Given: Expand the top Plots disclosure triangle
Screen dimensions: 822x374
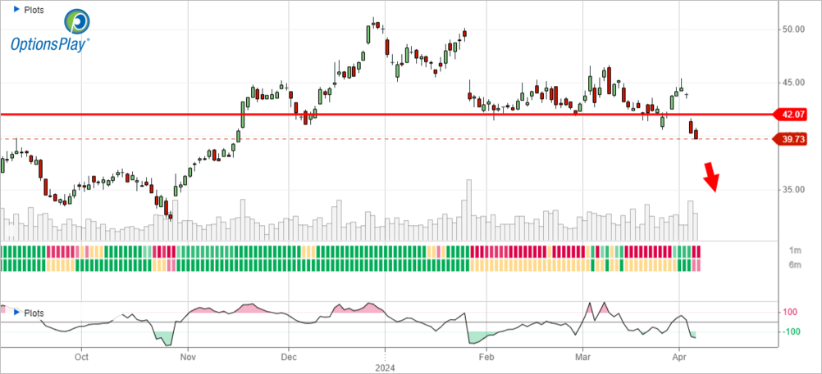Looking at the screenshot, I should click(16, 9).
